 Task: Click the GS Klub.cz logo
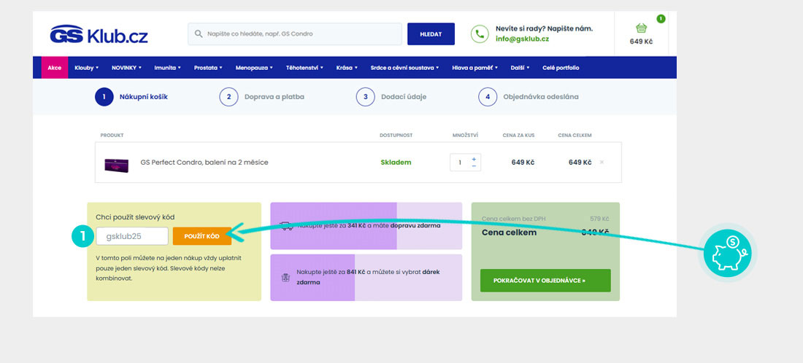98,34
